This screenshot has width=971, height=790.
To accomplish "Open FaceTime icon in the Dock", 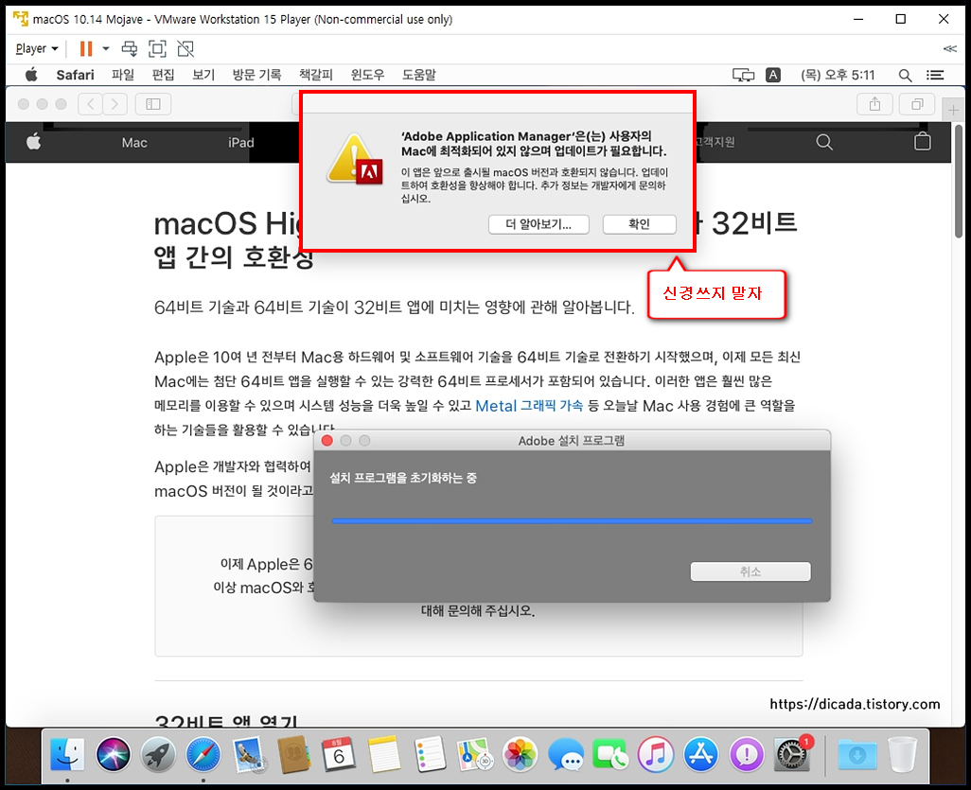I will click(x=610, y=754).
